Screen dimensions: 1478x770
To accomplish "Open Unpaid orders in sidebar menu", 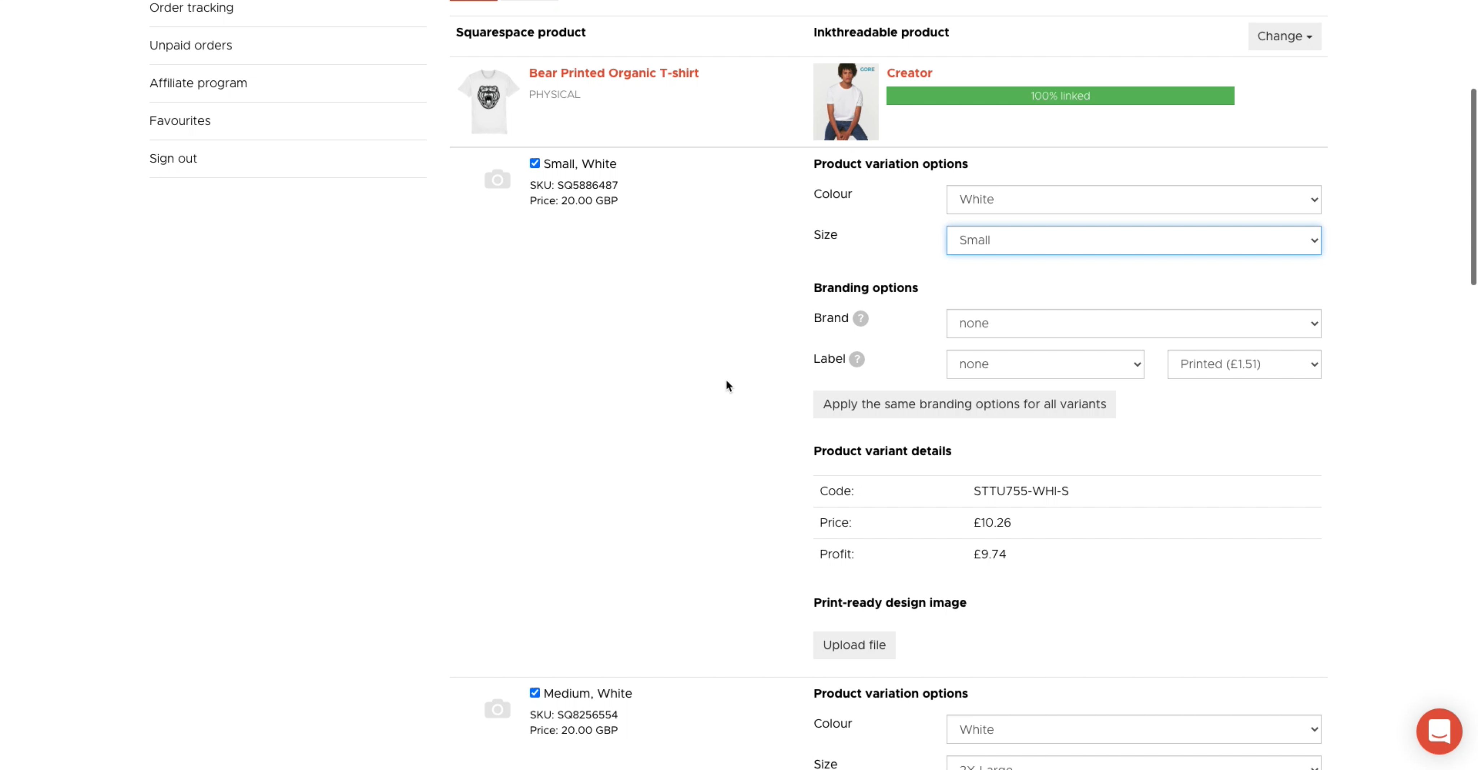I will (191, 45).
